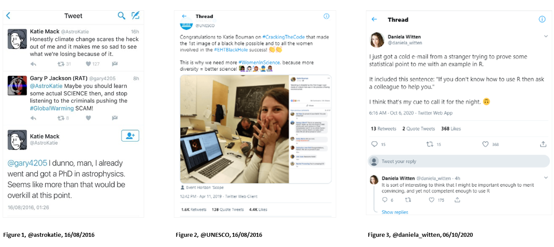The height and width of the screenshot is (247, 554).
Task: Tap the back chevron beside Tweet title
Action: pyautogui.click(x=8, y=16)
